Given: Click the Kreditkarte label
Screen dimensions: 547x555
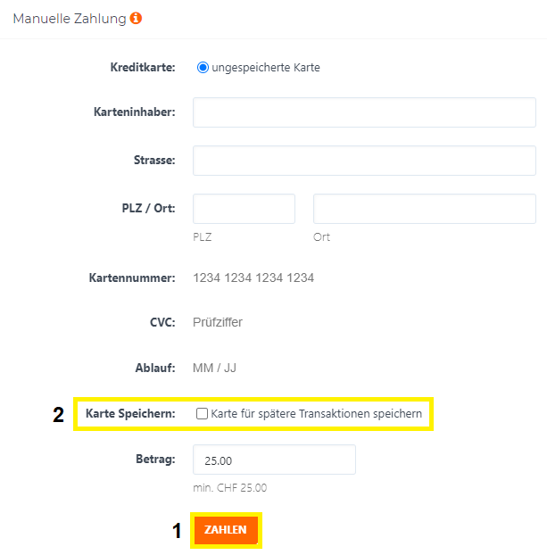Looking at the screenshot, I should click(143, 67).
